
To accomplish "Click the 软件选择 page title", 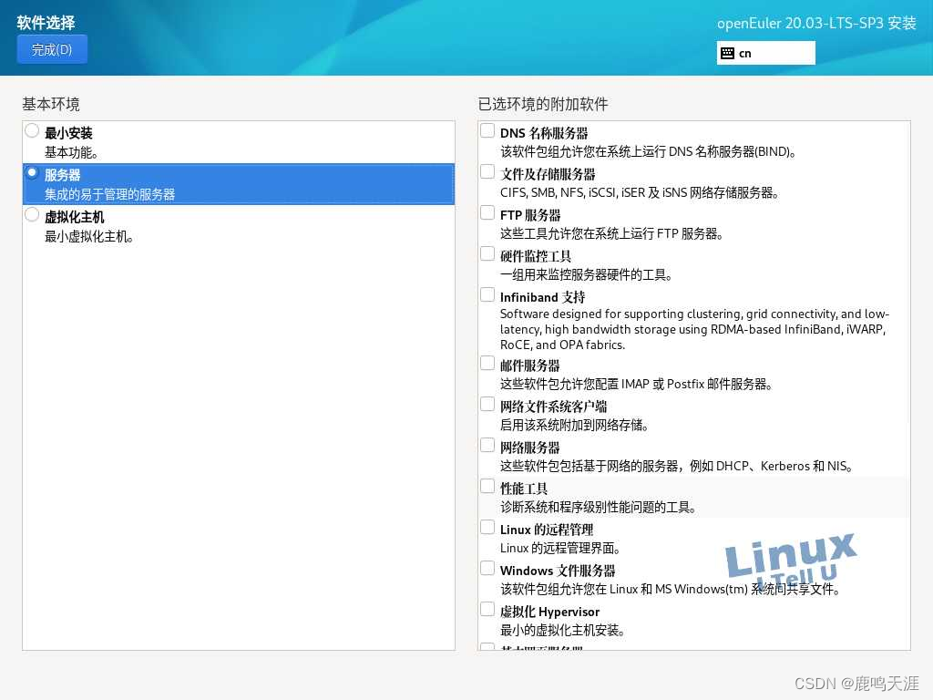I will (x=46, y=23).
